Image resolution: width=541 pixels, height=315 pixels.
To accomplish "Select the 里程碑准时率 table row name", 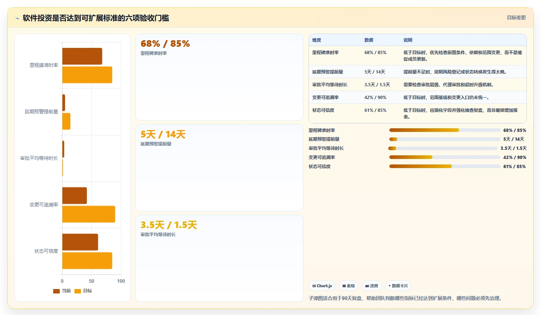I will point(325,53).
